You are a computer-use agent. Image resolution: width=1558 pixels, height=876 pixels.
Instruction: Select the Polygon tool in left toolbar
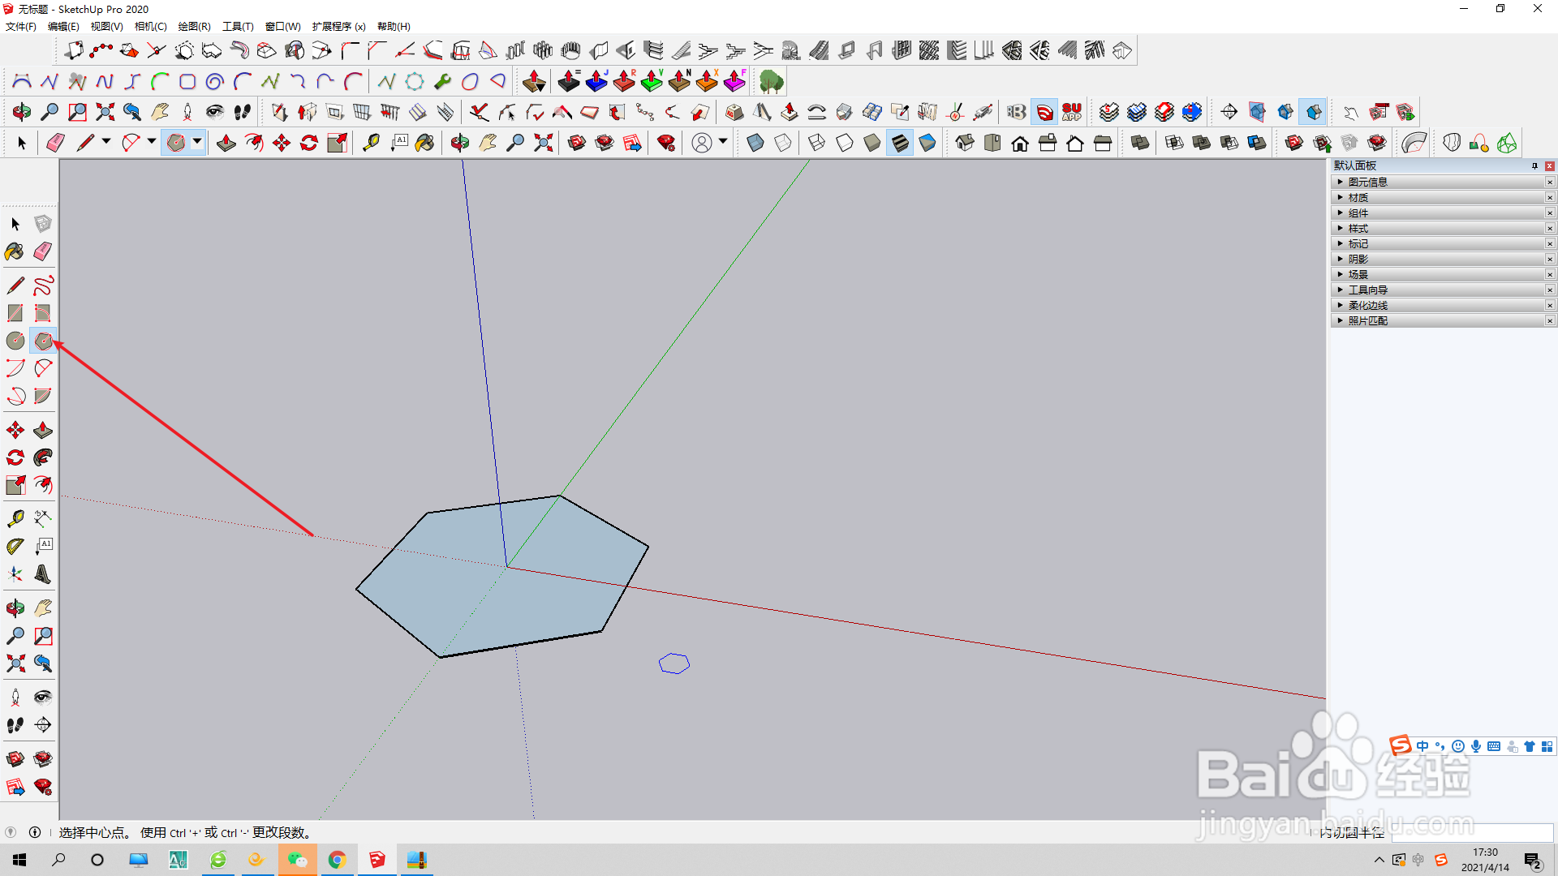pos(43,341)
